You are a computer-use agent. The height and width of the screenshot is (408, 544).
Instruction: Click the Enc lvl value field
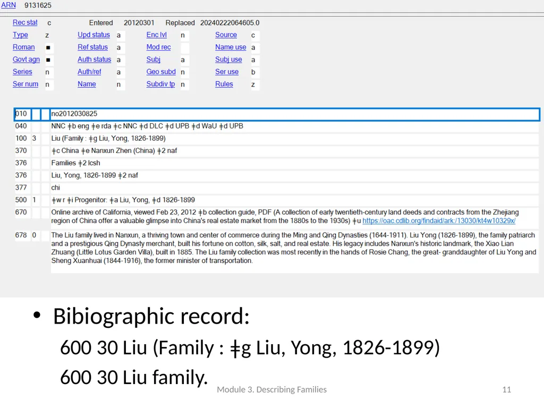(184, 36)
